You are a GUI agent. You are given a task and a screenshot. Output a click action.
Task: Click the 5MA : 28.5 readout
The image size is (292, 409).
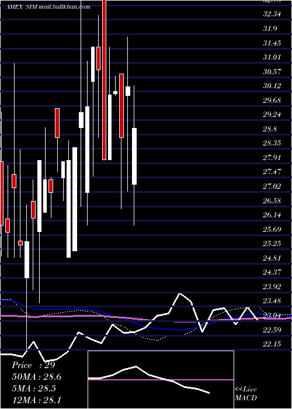coord(34,389)
